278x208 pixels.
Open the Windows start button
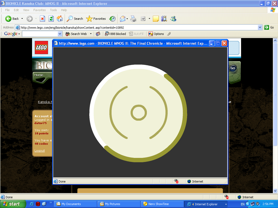tap(13, 204)
